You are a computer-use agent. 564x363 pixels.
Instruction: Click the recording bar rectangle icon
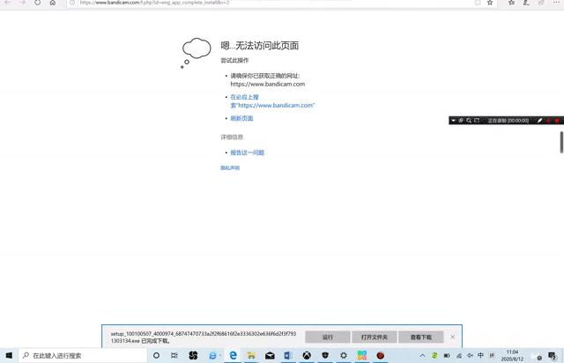(x=477, y=121)
